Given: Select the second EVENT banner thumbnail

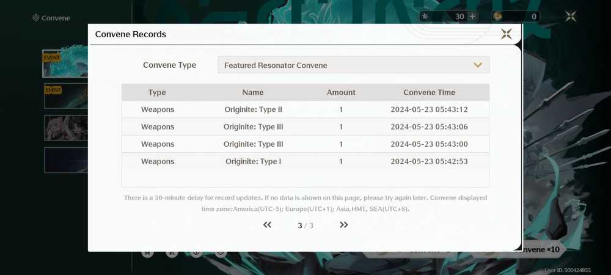Looking at the screenshot, I should pyautogui.click(x=66, y=96).
